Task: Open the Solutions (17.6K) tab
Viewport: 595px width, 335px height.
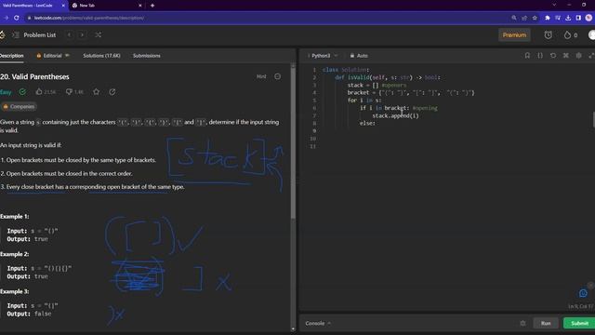Action: pos(101,56)
